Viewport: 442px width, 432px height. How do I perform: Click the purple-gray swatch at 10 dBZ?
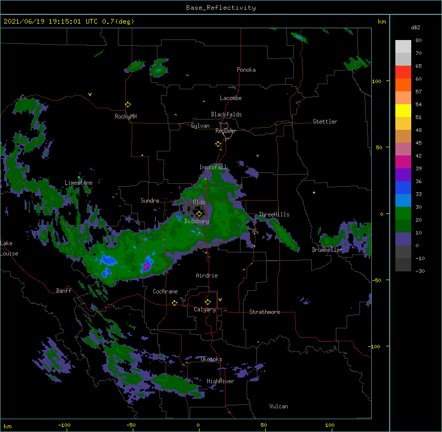pos(403,239)
